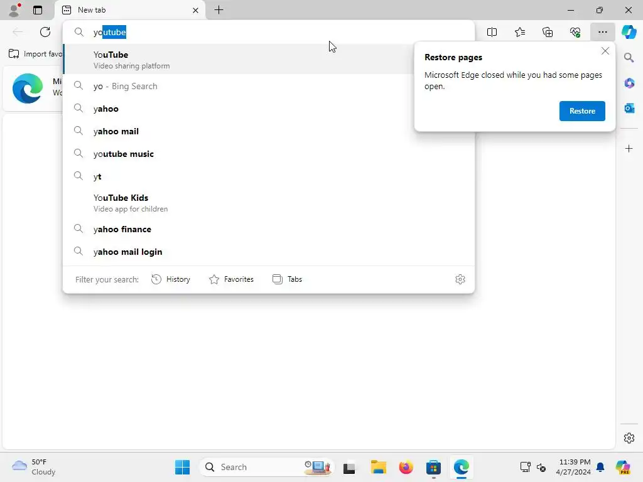Click the Edge icon on taskbar
This screenshot has width=643, height=482.
[x=462, y=467]
